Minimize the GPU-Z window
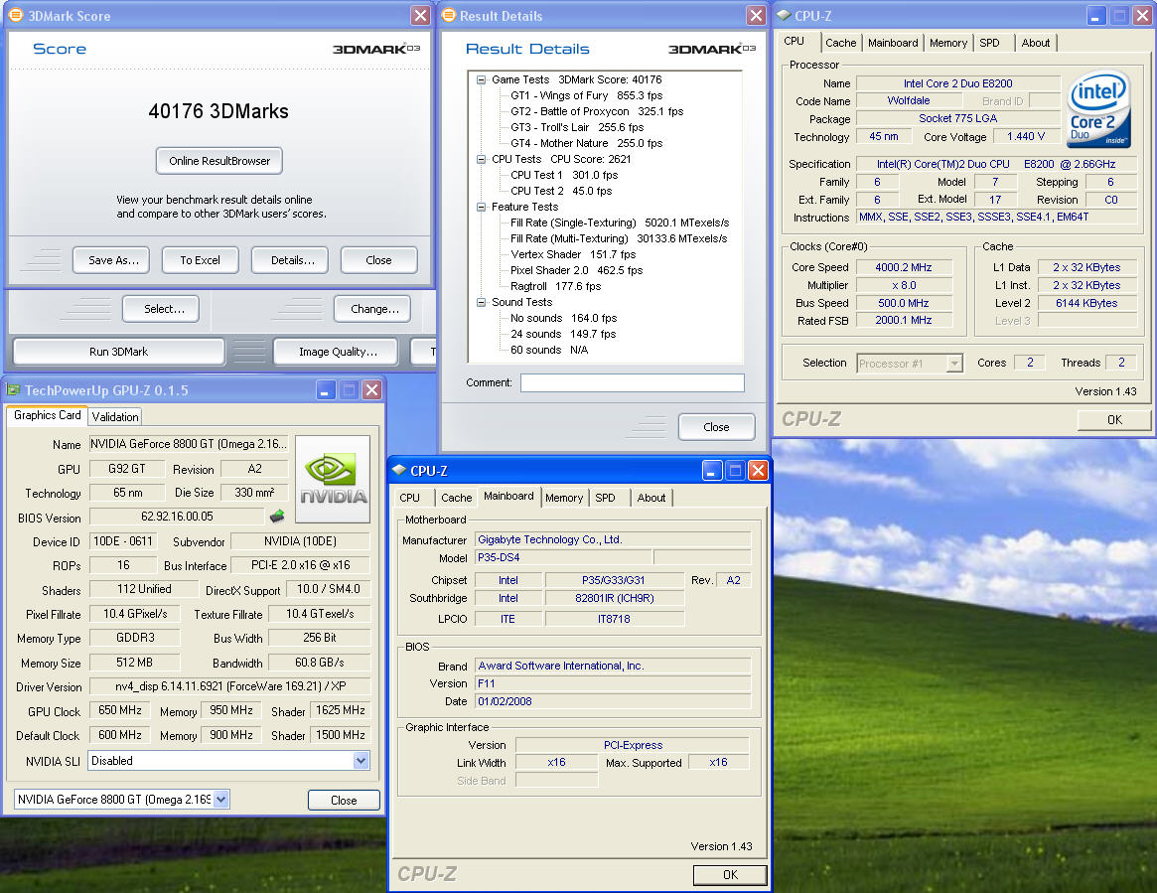The width and height of the screenshot is (1157, 893). pos(326,389)
